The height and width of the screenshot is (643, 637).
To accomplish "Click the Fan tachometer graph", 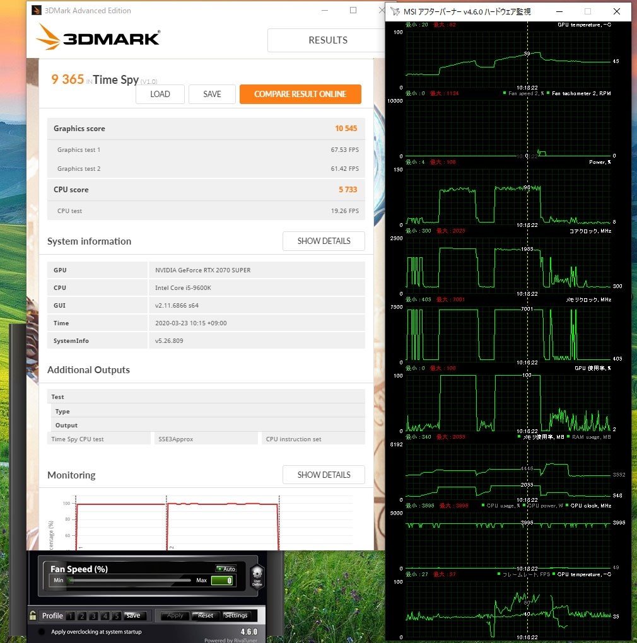I will (508, 128).
